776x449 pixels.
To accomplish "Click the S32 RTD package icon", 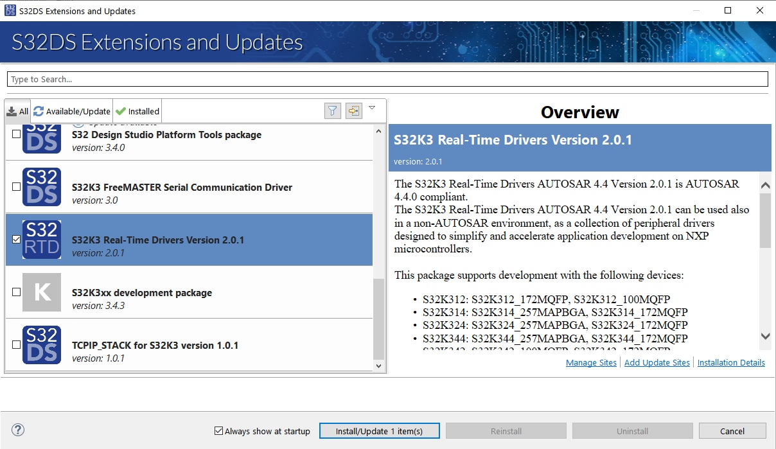I will click(x=42, y=240).
